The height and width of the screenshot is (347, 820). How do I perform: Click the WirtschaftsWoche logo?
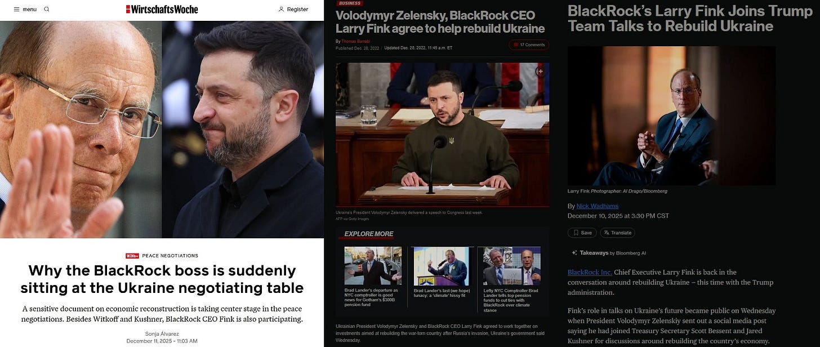(162, 9)
